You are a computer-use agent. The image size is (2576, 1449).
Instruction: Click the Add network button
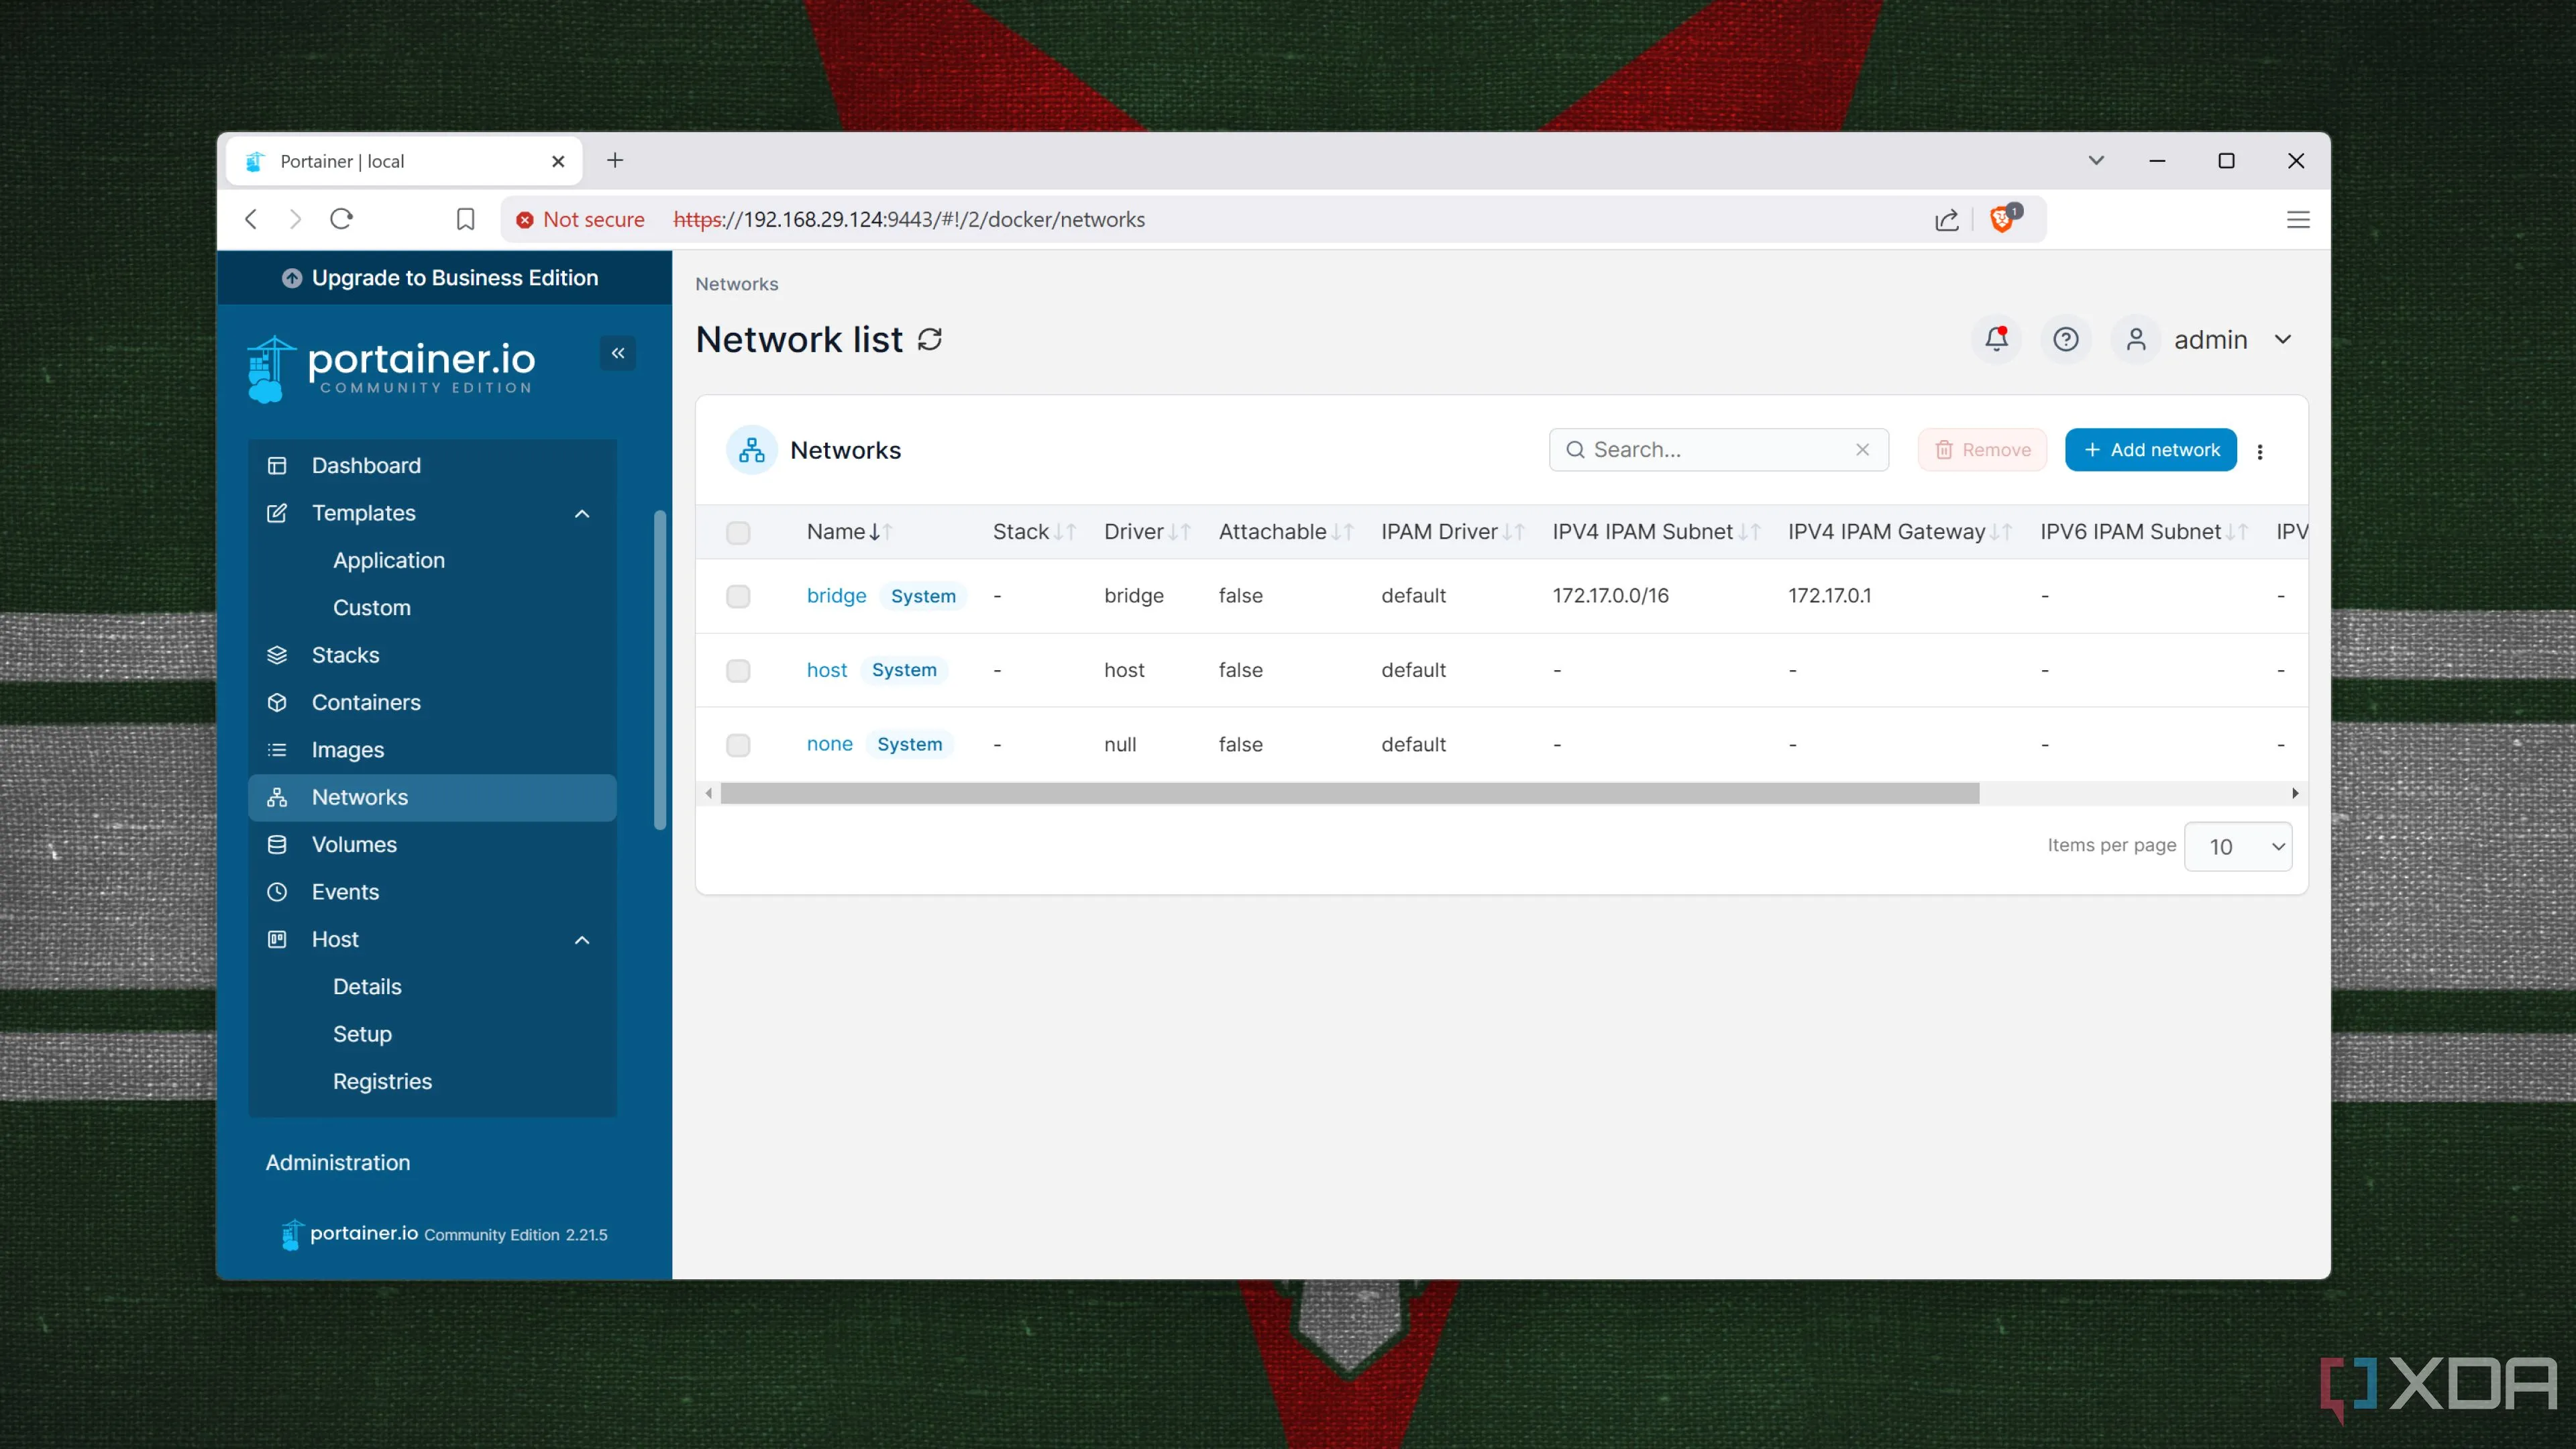tap(2151, 450)
